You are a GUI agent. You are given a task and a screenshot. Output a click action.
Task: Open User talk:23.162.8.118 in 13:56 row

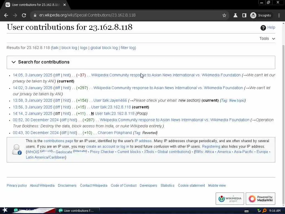(111, 107)
